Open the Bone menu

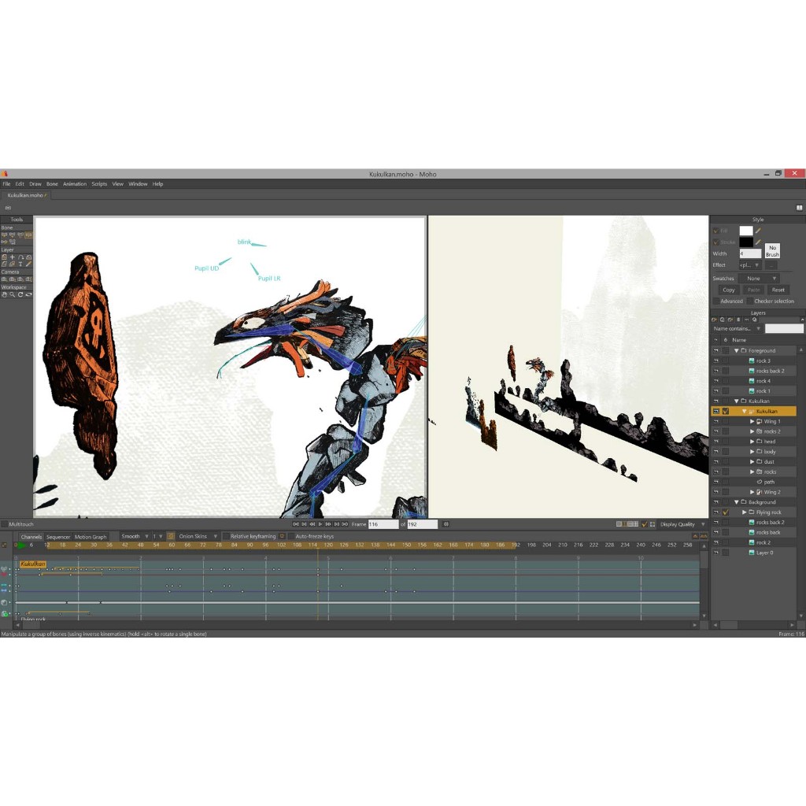[x=52, y=184]
